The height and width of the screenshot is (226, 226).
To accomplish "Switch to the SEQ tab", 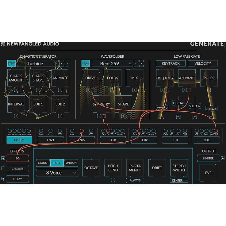I will (x=206, y=140).
